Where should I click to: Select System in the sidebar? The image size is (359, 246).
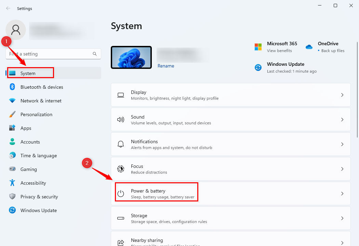click(x=53, y=73)
